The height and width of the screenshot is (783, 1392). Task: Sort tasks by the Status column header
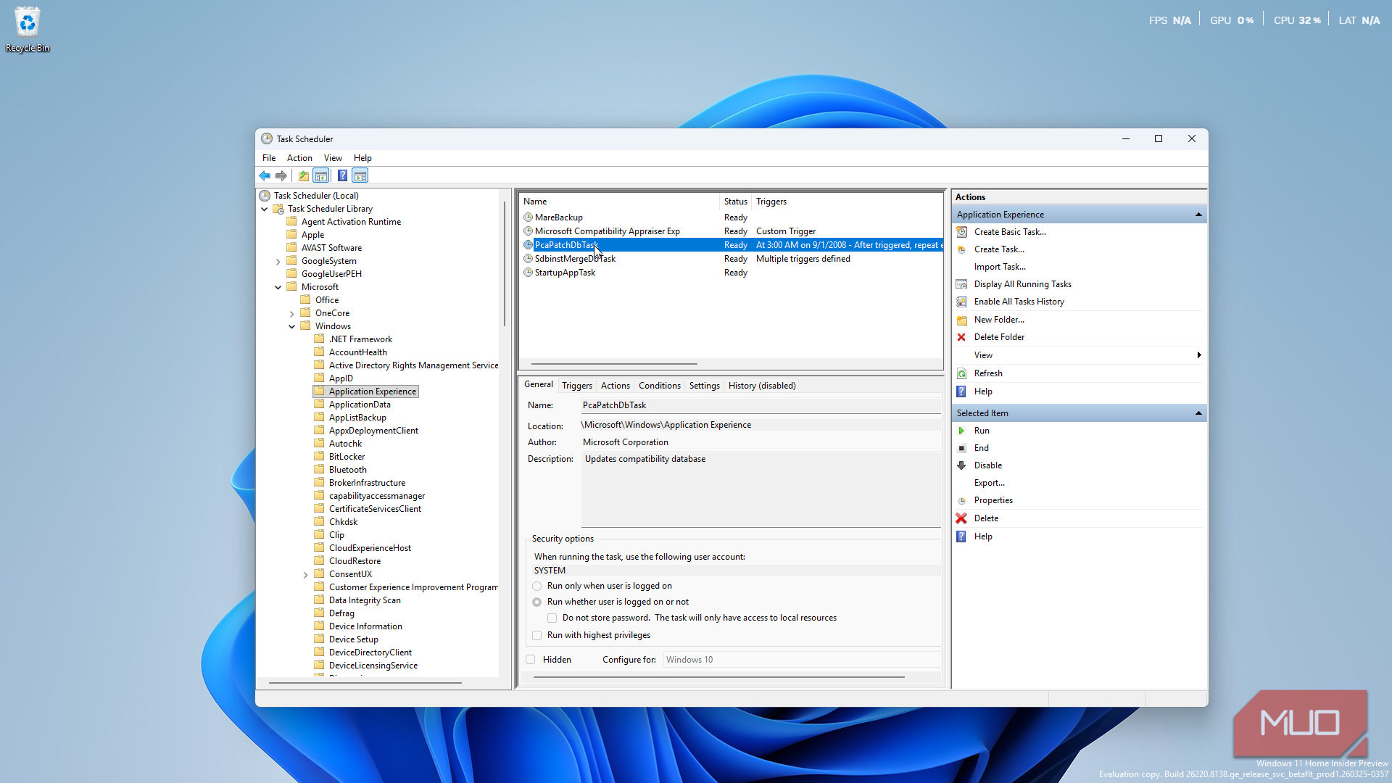736,202
